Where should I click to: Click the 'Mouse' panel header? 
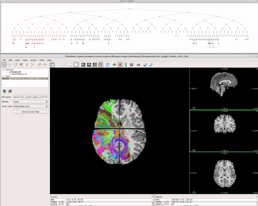pyautogui.click(x=159, y=197)
